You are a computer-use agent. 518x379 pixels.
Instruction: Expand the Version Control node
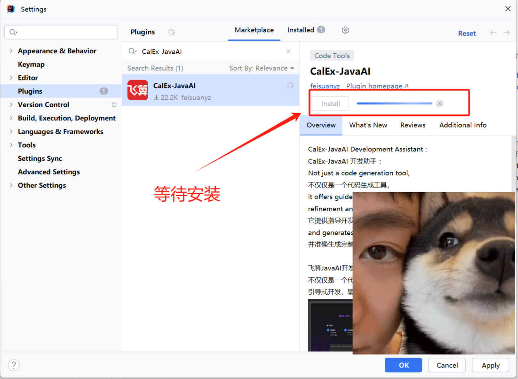(x=11, y=105)
